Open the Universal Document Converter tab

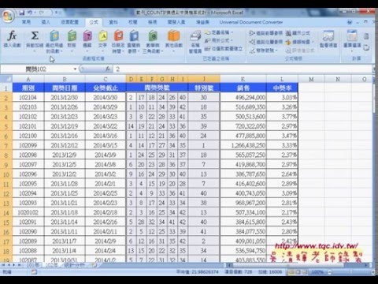(251, 22)
